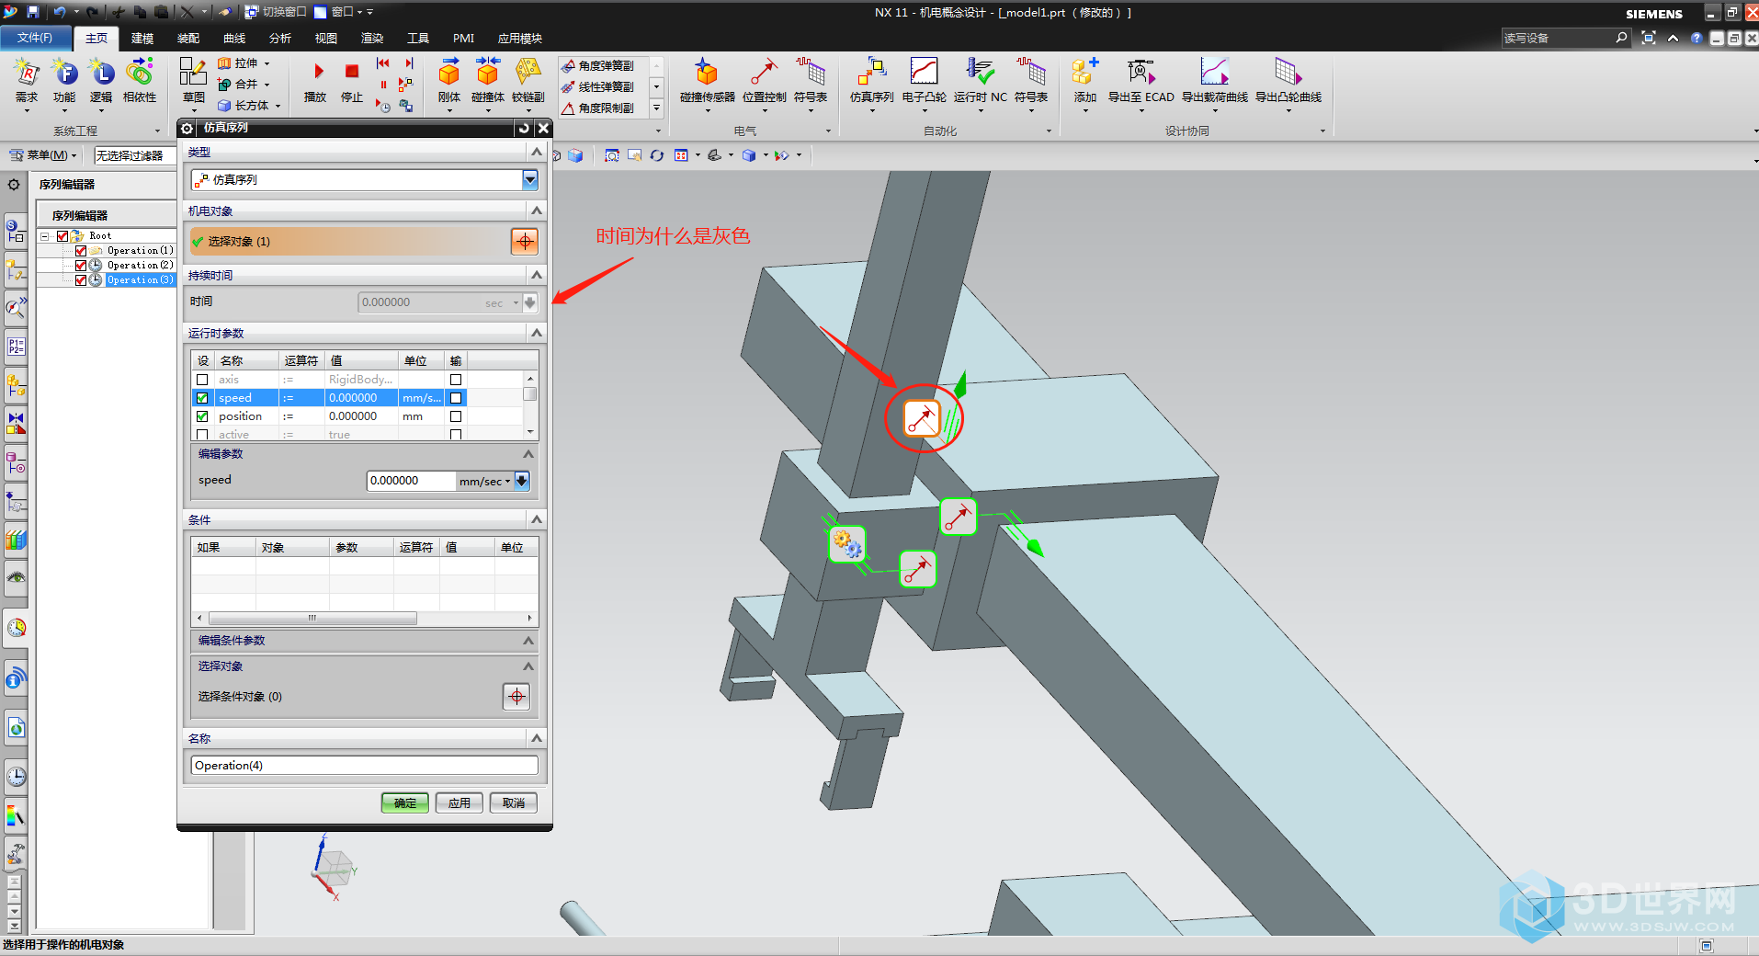Open the 仿真序列 type dropdown
The width and height of the screenshot is (1759, 956).
(530, 180)
